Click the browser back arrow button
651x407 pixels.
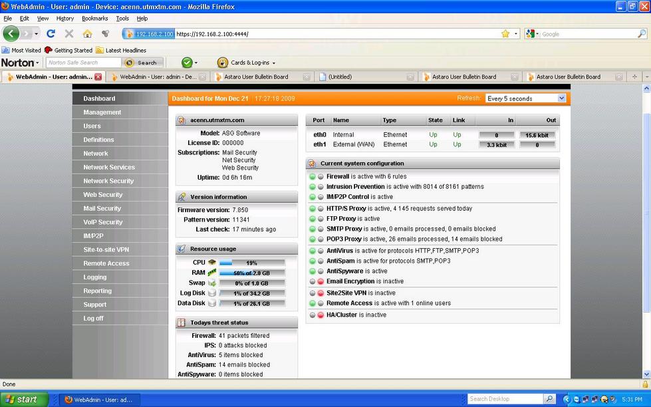coord(11,33)
